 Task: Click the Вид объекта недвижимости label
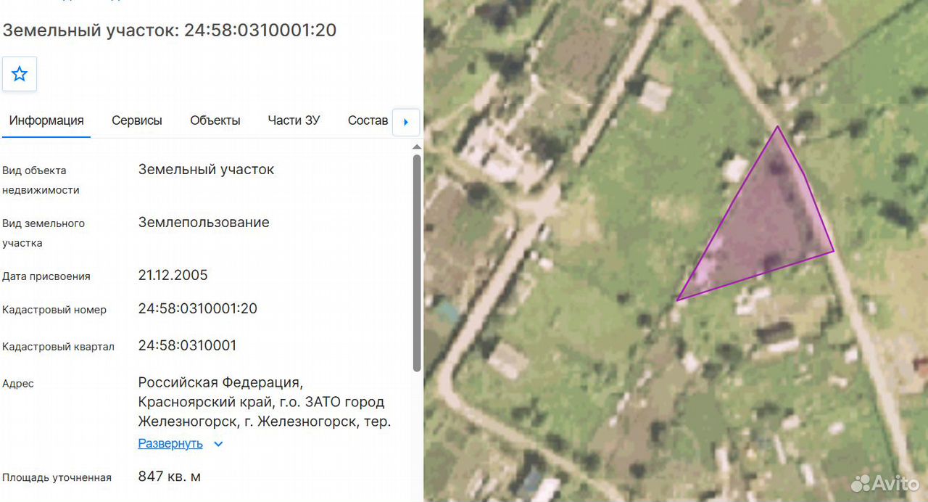(x=41, y=180)
